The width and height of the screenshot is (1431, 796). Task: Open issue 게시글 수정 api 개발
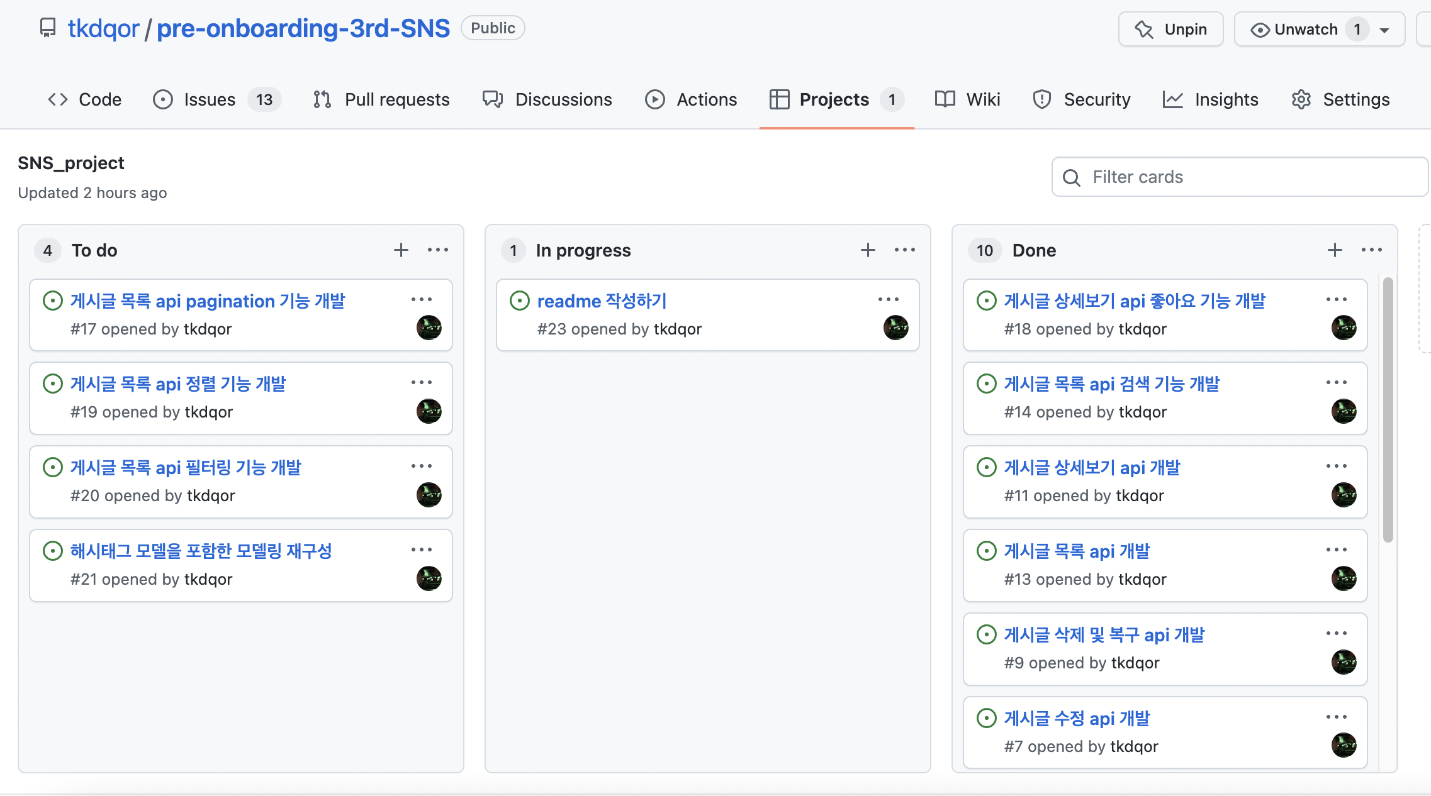coord(1077,719)
